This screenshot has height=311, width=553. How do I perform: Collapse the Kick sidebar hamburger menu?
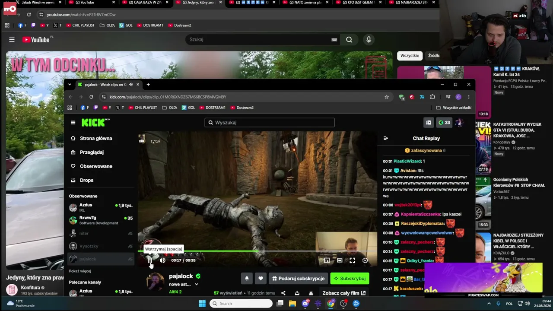(x=73, y=123)
